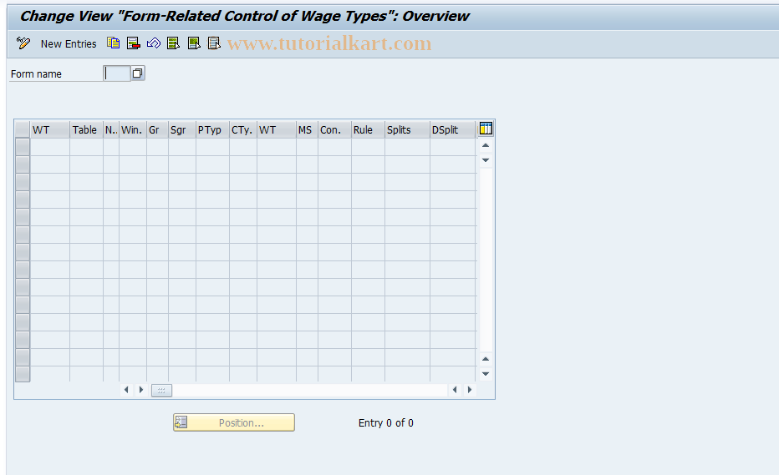The width and height of the screenshot is (779, 475).
Task: Open table settings column configuration icon
Action: (486, 129)
